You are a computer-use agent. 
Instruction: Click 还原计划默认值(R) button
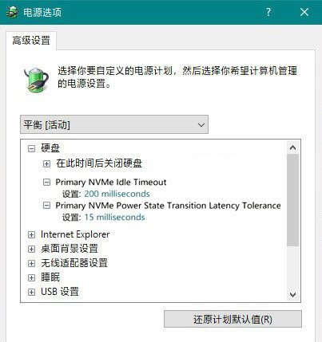coord(233,319)
